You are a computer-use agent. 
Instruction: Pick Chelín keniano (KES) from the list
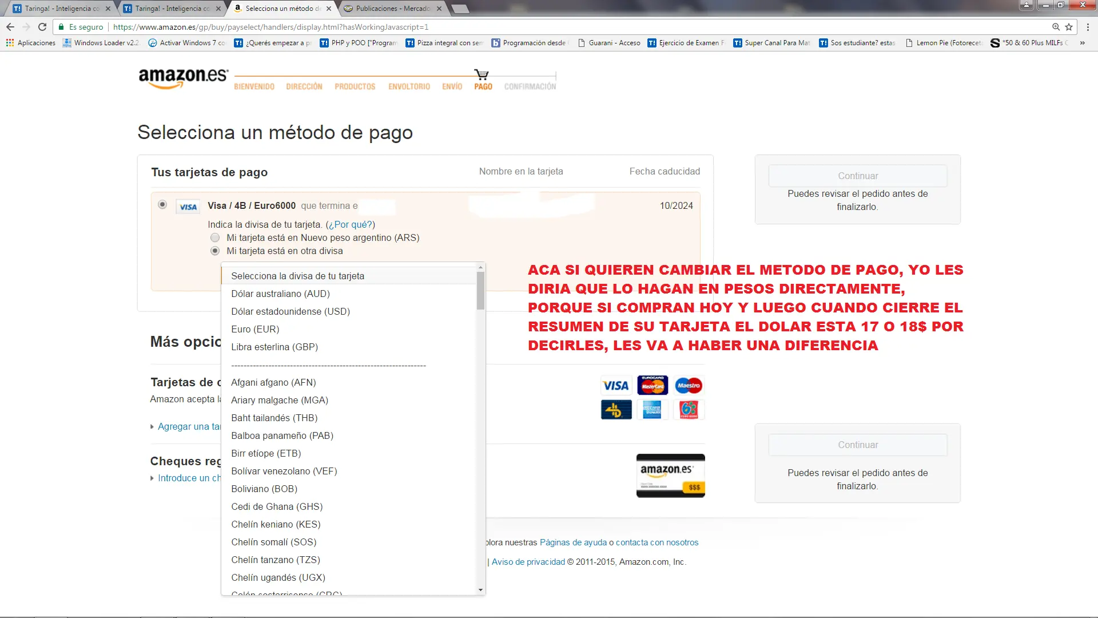pos(349,524)
